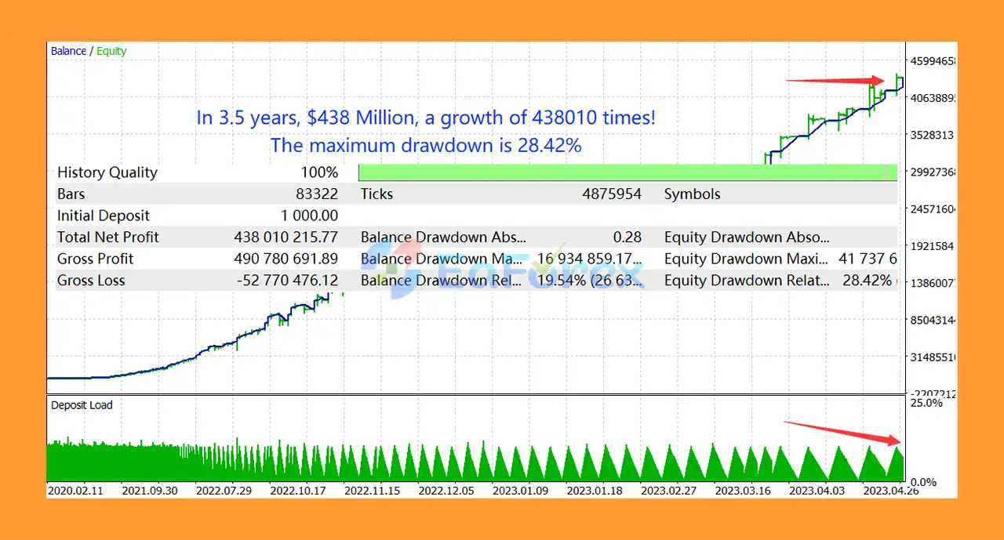Click the Balance legend label
Viewport: 1004px width, 540px height.
(x=68, y=51)
